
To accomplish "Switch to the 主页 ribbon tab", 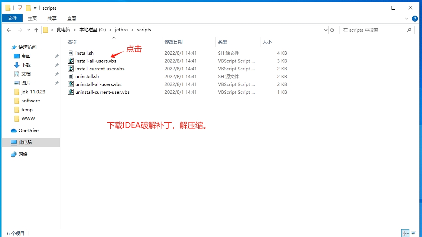I will point(32,18).
